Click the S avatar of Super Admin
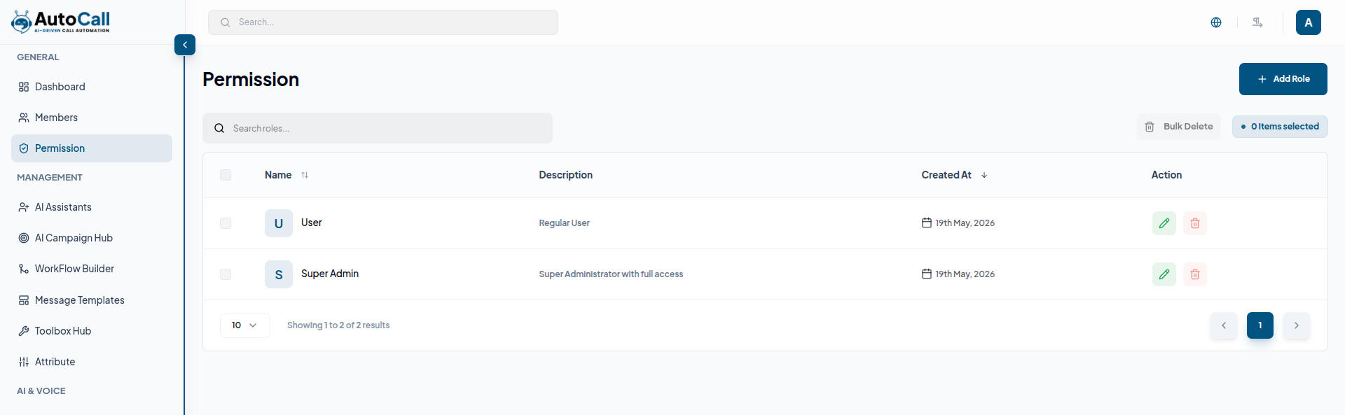 point(279,274)
